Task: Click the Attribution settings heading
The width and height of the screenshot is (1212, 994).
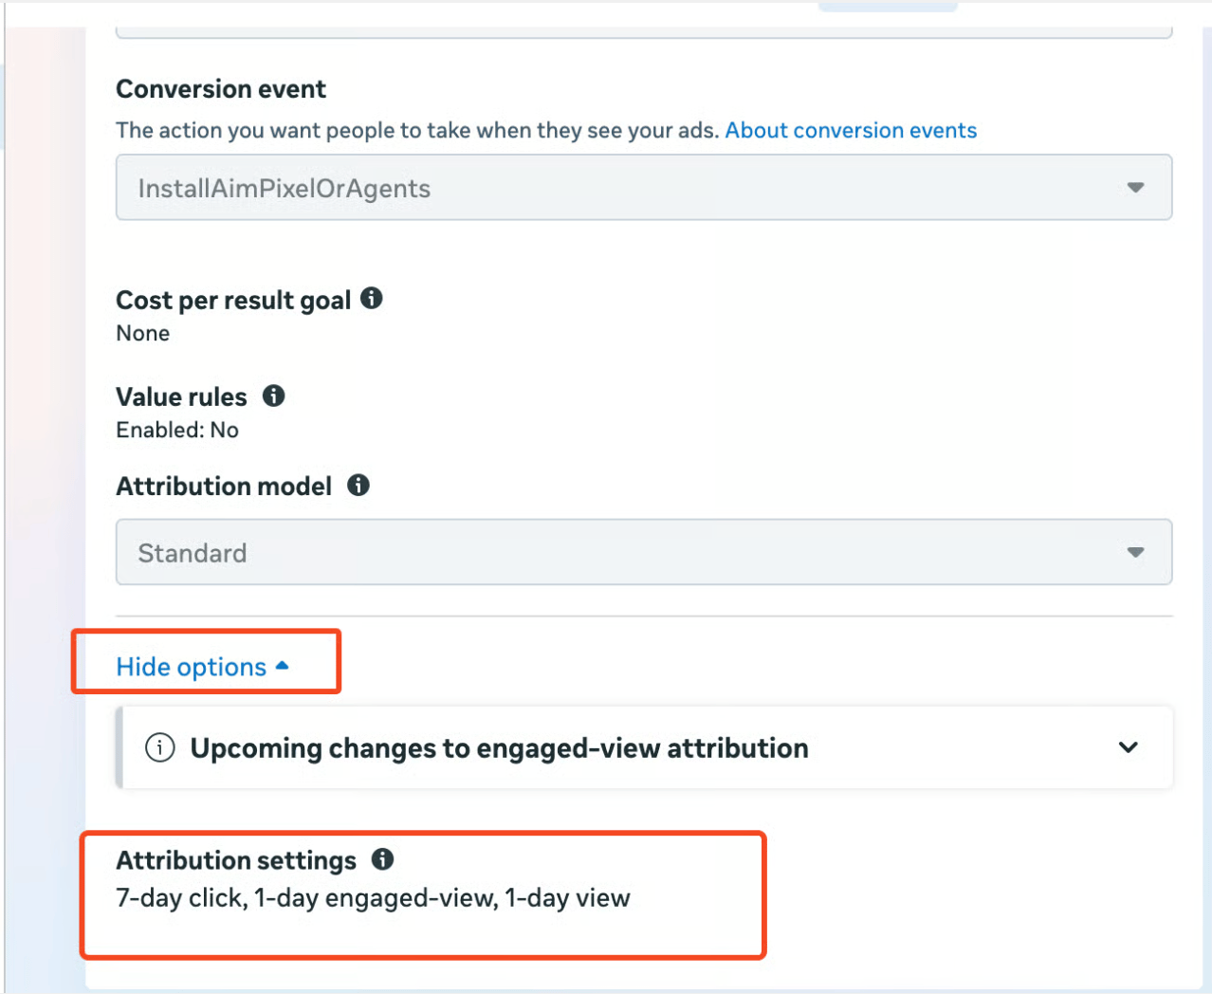Action: pyautogui.click(x=236, y=860)
